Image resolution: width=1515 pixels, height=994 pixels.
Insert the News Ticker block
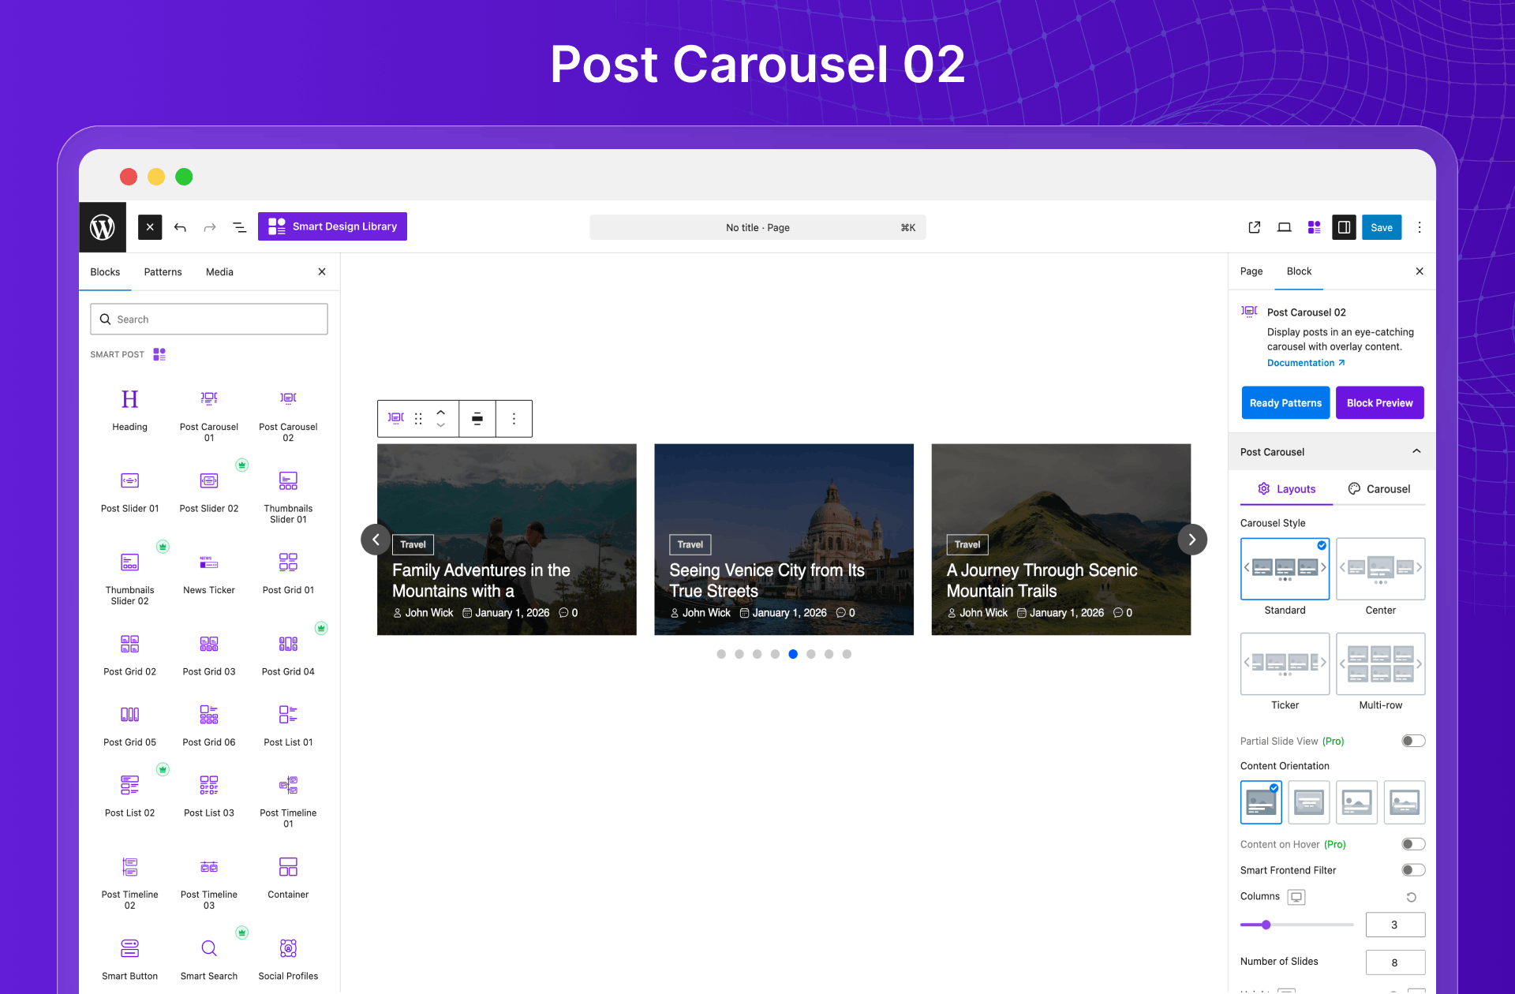tap(208, 562)
